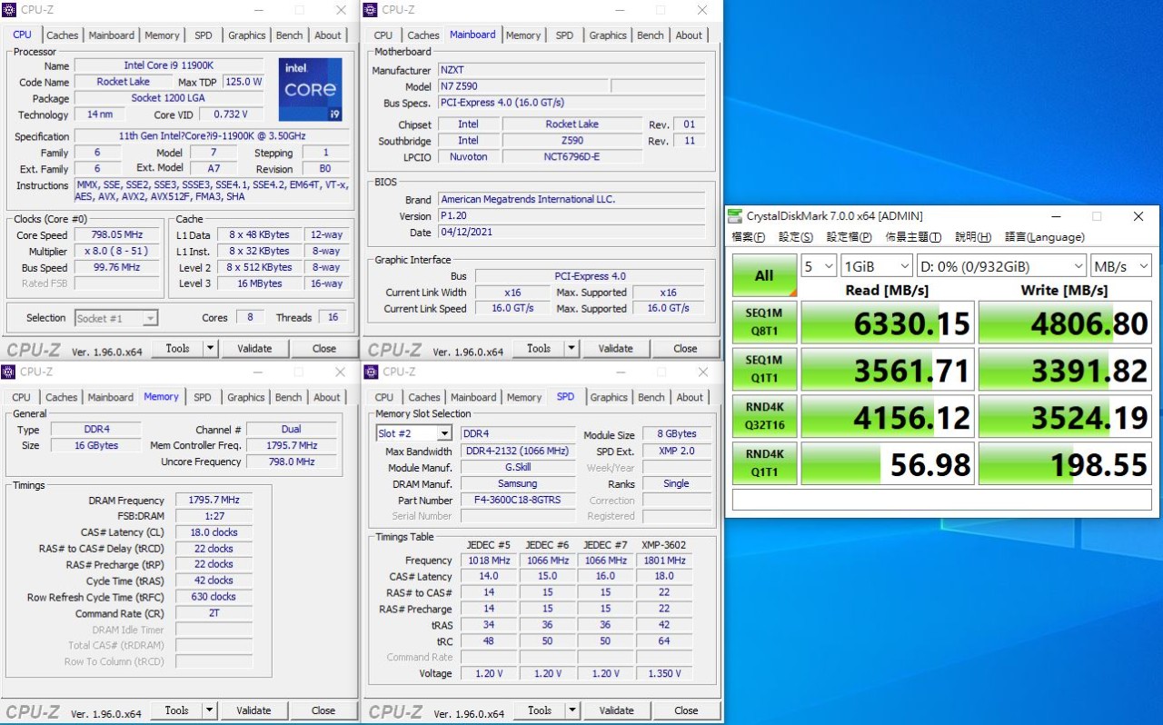Click RND4K Q1T1 read result 56.98
Screen dimensions: 1163x725
tap(888, 463)
